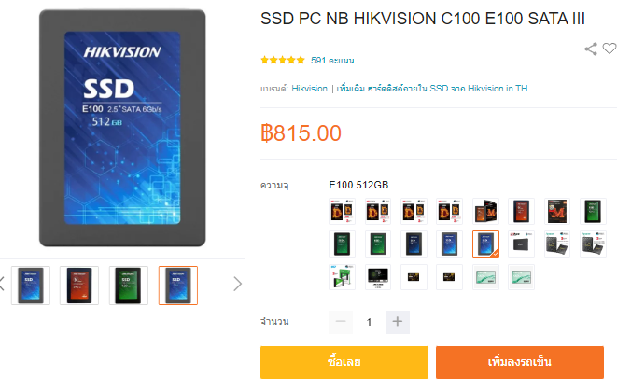Decrease quantity with minus button
The width and height of the screenshot is (617, 390).
[341, 322]
